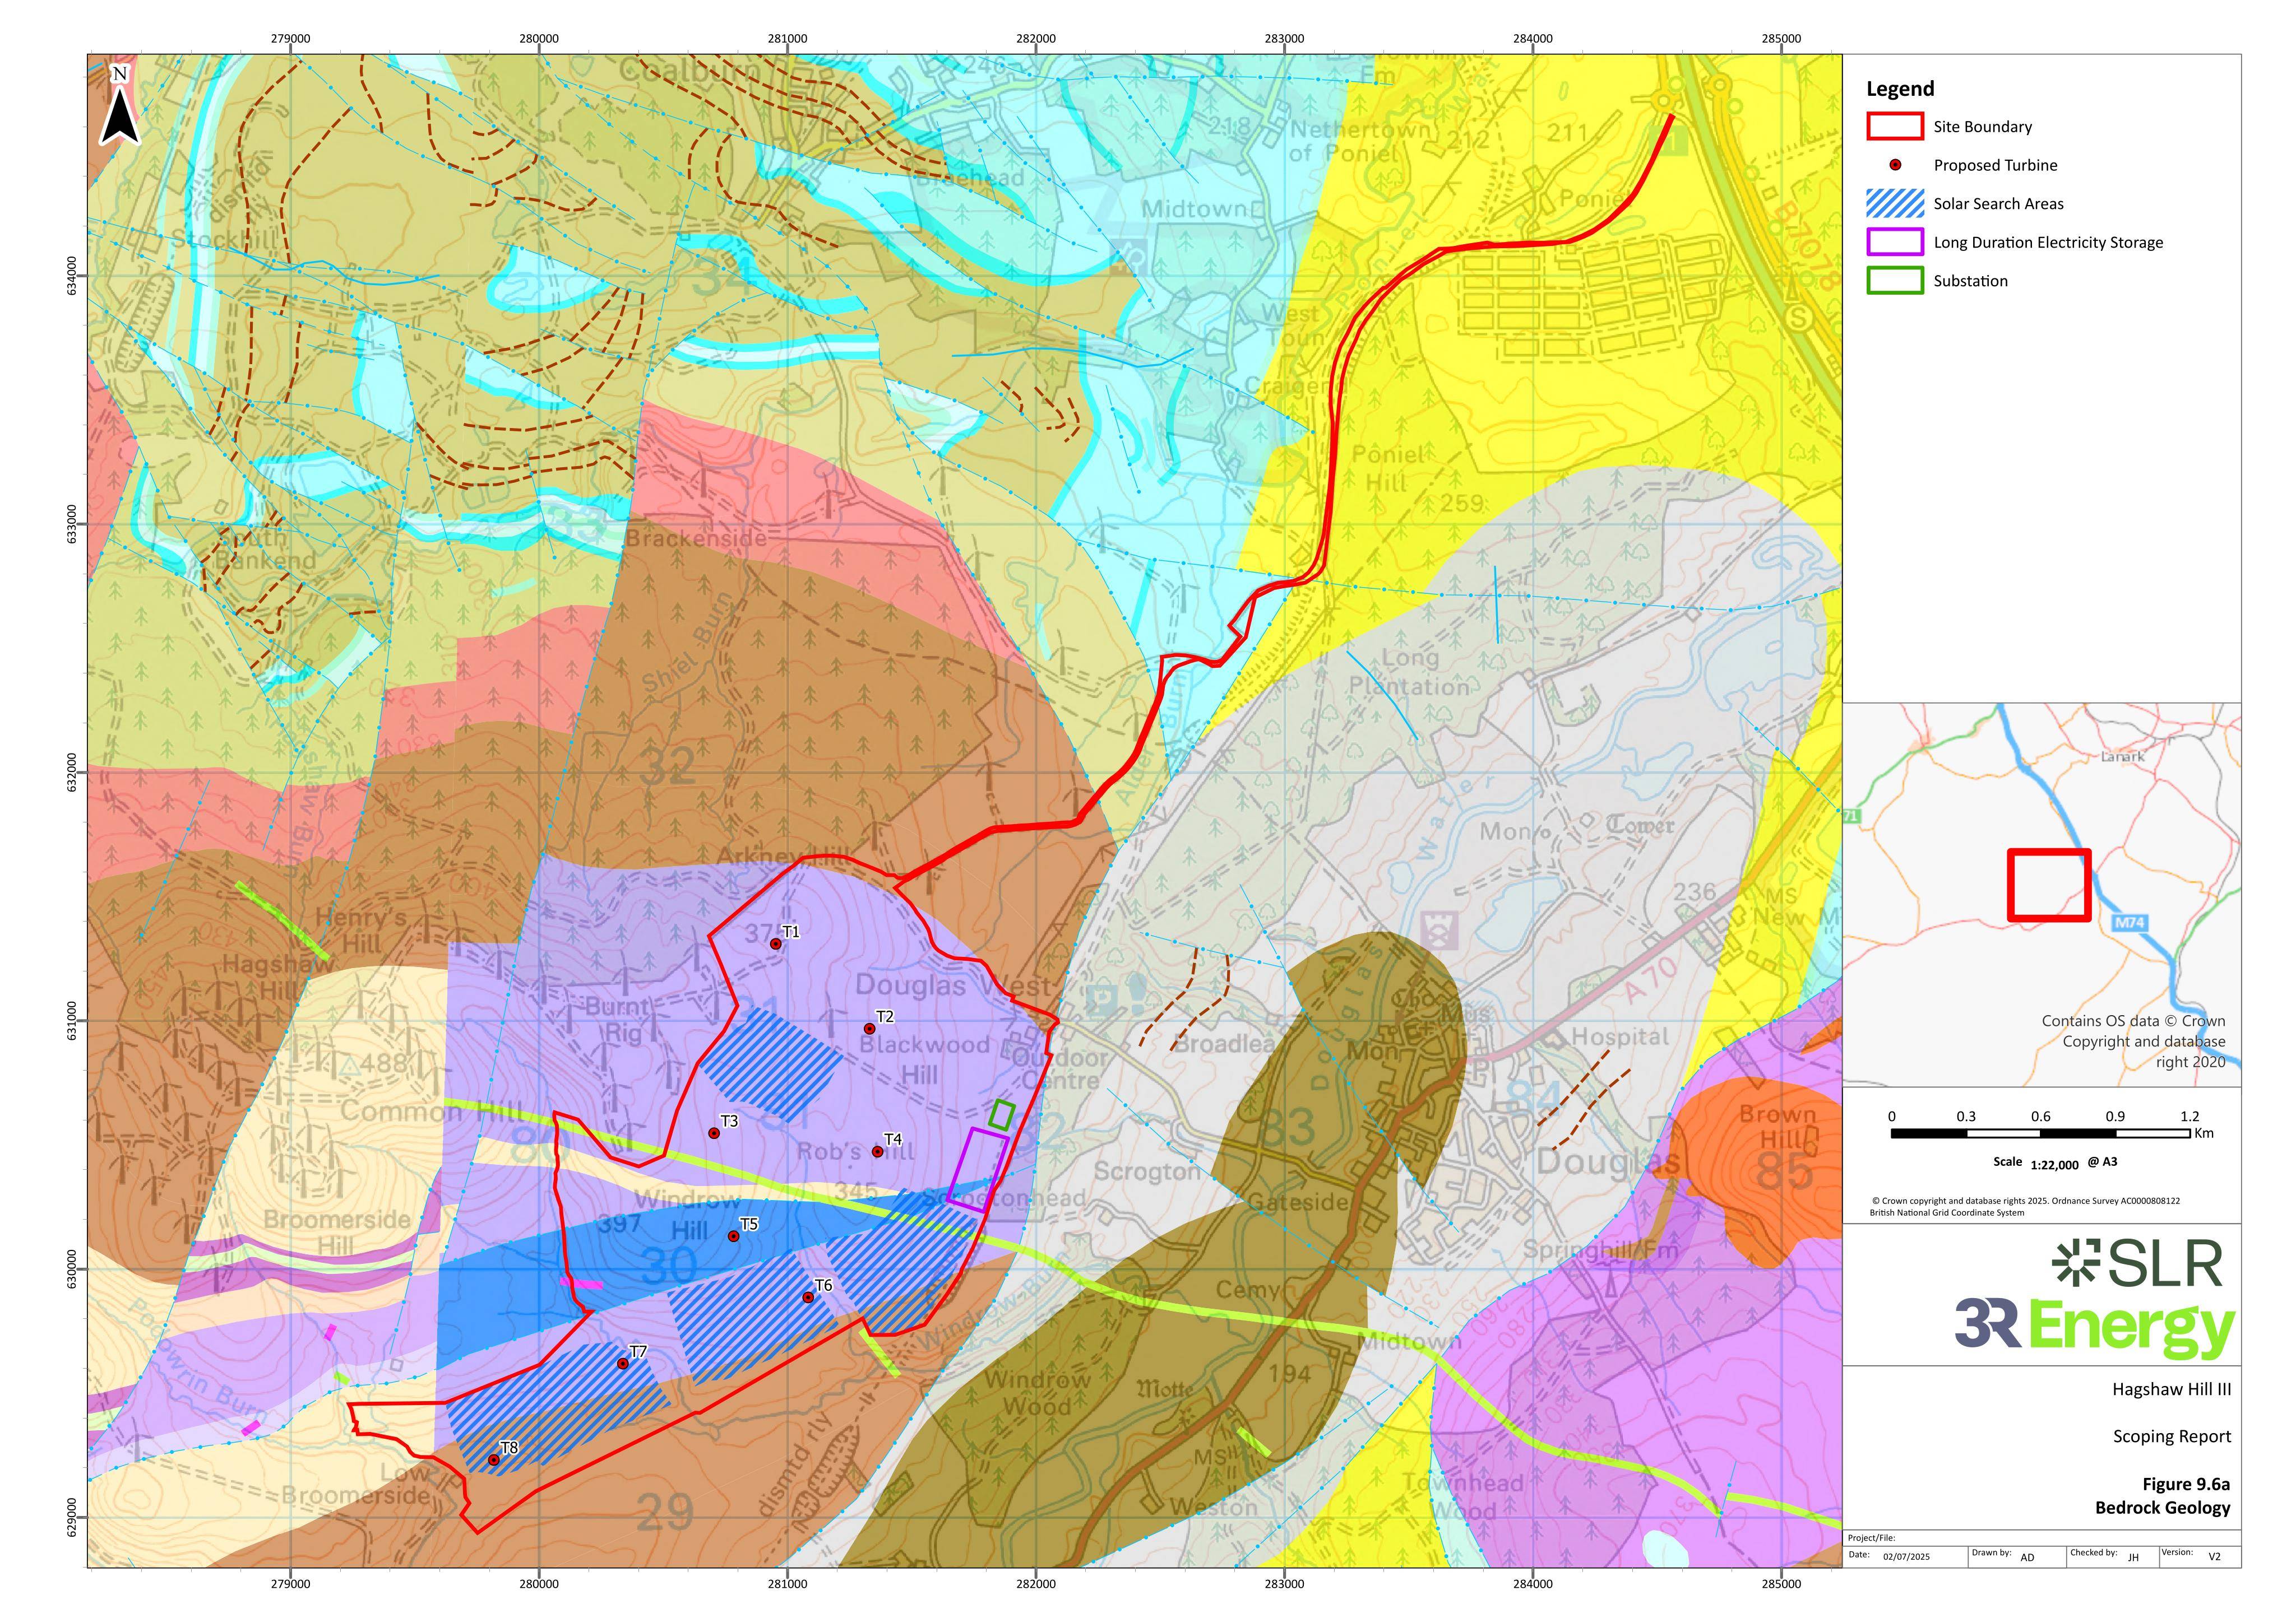Image resolution: width=2296 pixels, height=1623 pixels.
Task: Click the top easting label 282000
Action: pyautogui.click(x=1036, y=39)
